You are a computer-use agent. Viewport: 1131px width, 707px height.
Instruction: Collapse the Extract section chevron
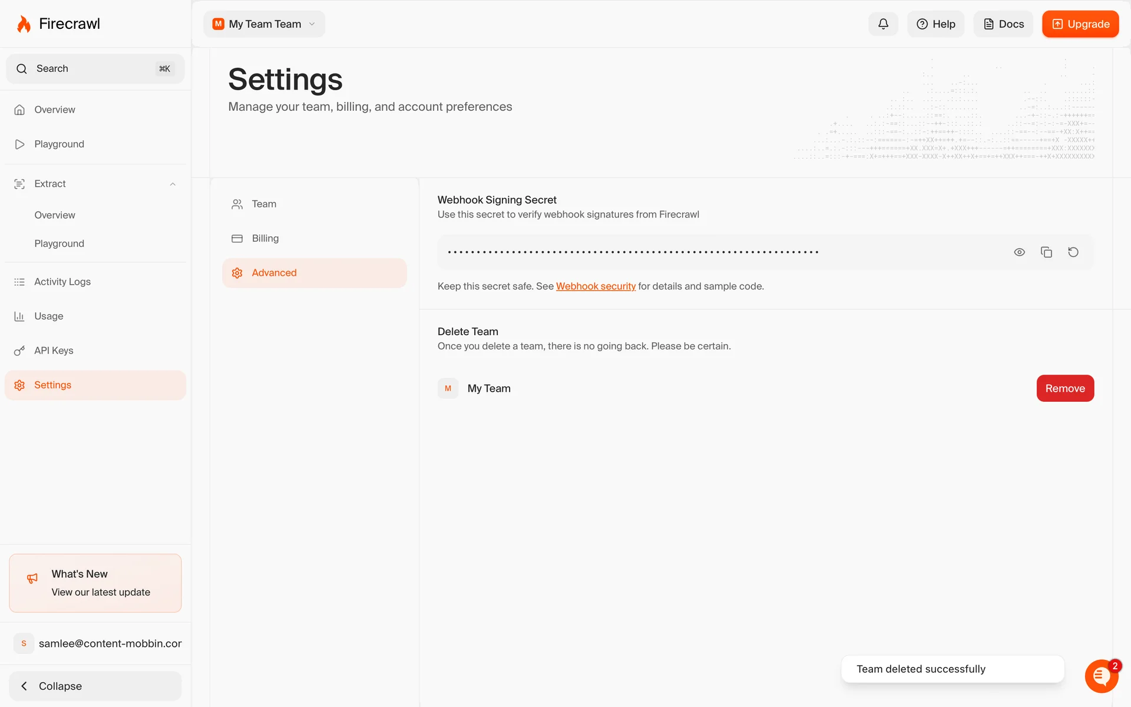pyautogui.click(x=173, y=184)
